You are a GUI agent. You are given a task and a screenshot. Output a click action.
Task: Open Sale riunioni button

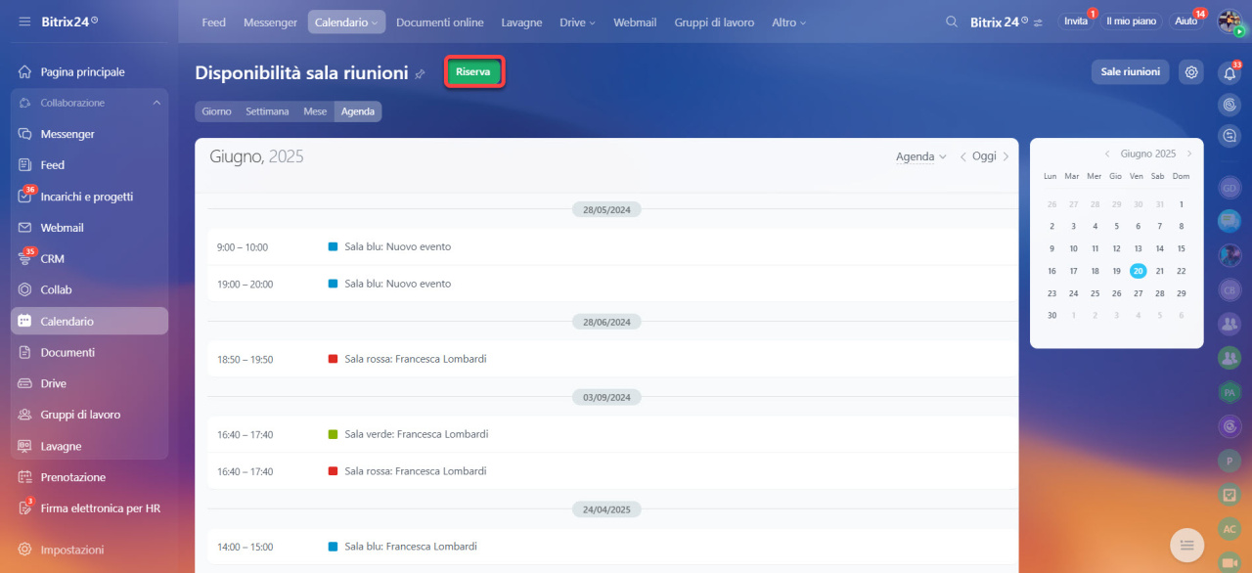[1131, 71]
